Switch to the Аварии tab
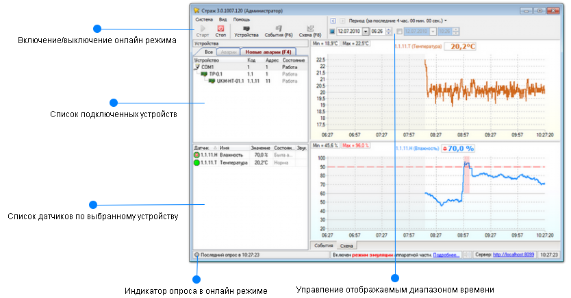Screen dimensions: 571x298 point(229,52)
